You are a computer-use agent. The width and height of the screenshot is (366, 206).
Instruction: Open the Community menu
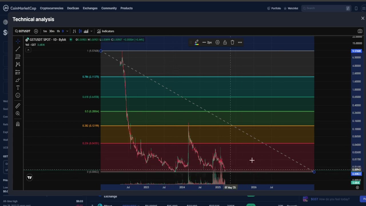109,8
